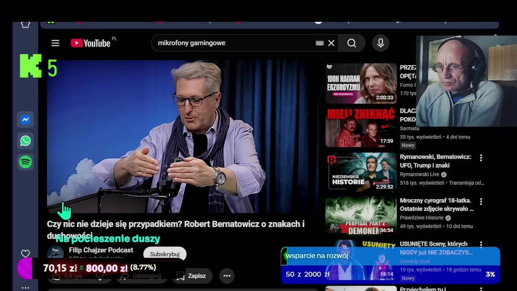This screenshot has width=517, height=291.
Task: Open more actions for the Mroczny cyrograf video
Action: coord(481,201)
